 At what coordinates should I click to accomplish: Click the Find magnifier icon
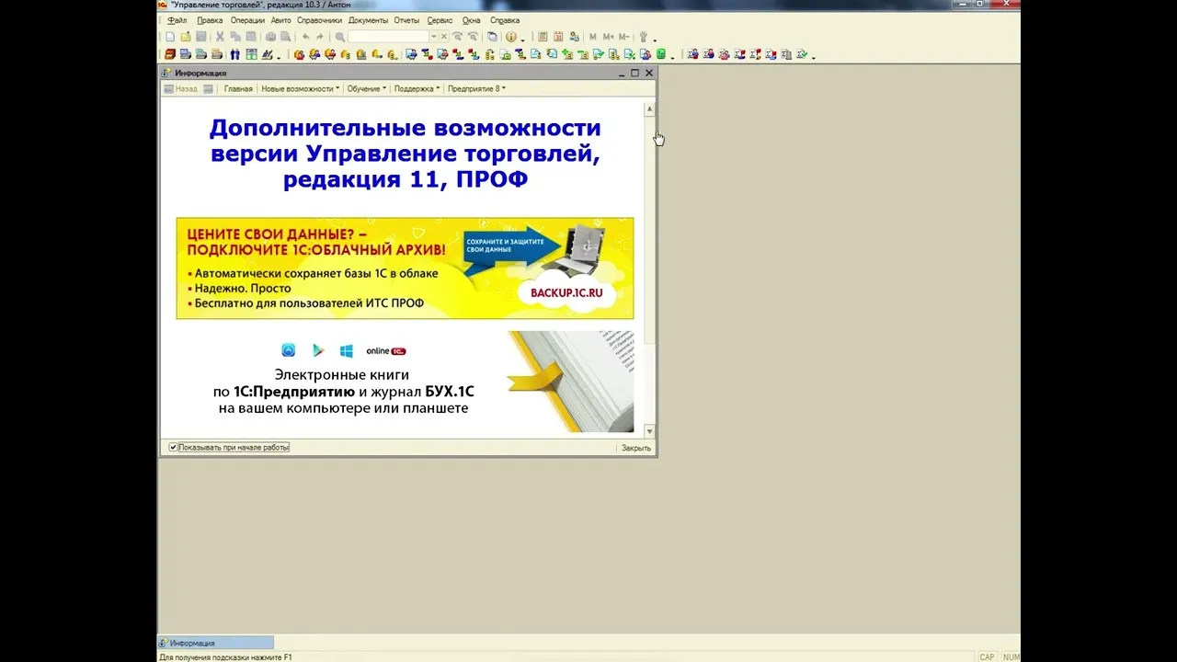(x=340, y=37)
